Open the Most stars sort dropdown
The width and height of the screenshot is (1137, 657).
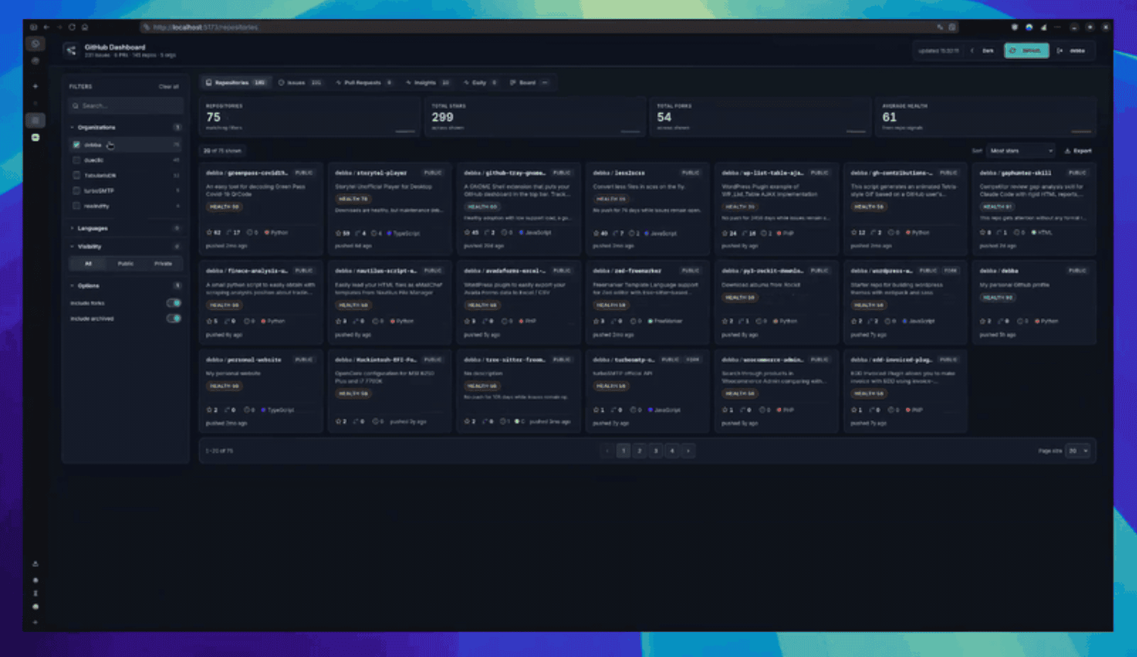[1020, 151]
